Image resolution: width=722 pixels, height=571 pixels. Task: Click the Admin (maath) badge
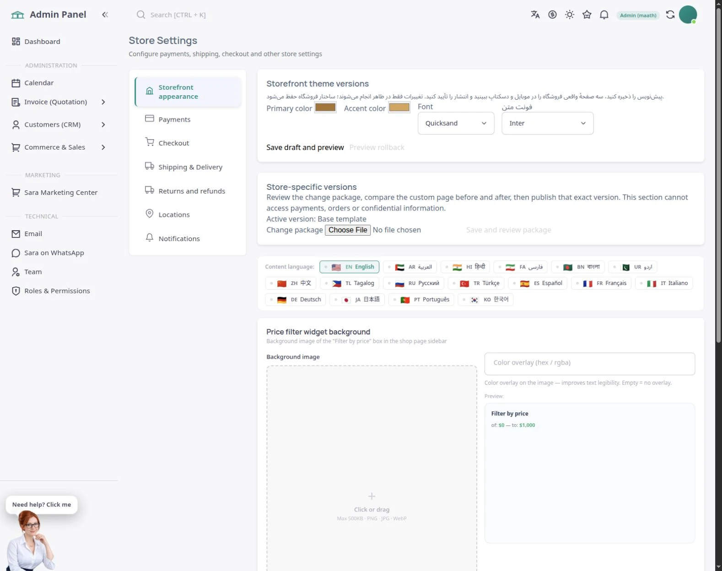(x=638, y=15)
